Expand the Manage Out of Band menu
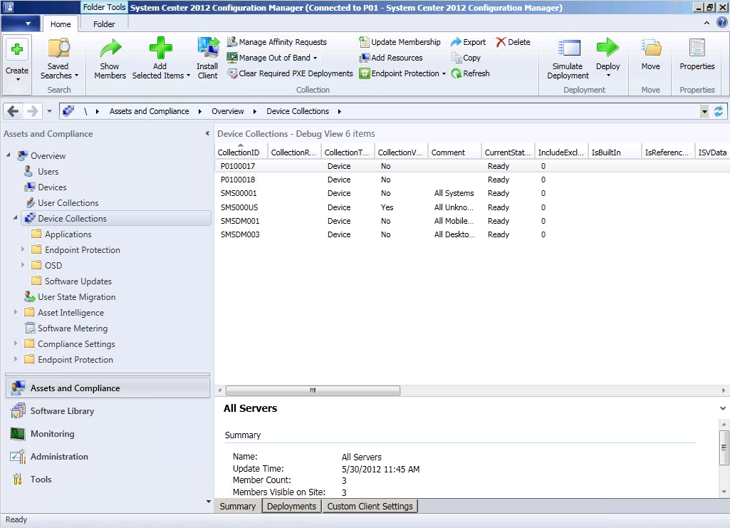Viewport: 730px width, 528px height. coord(316,58)
